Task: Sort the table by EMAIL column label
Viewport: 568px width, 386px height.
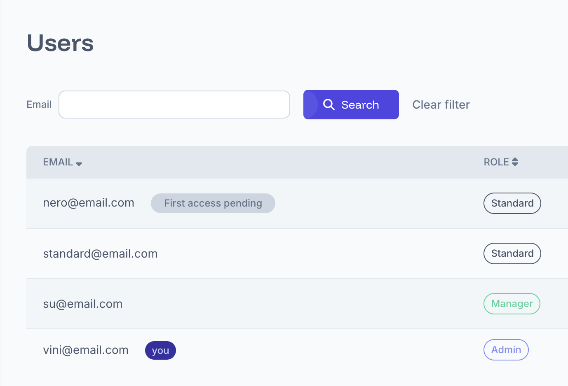Action: [x=58, y=162]
